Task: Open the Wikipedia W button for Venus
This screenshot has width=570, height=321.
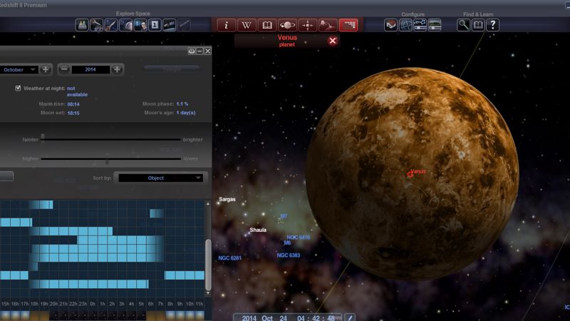Action: [x=247, y=25]
